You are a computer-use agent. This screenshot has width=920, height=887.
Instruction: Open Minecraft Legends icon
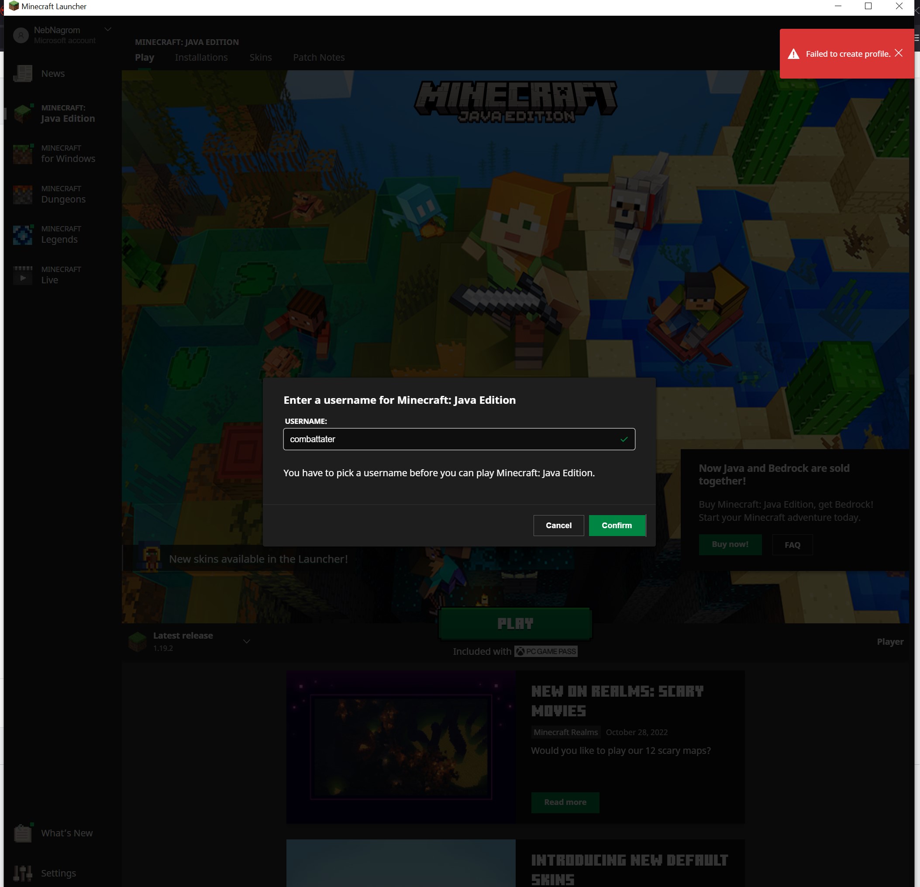pos(23,235)
